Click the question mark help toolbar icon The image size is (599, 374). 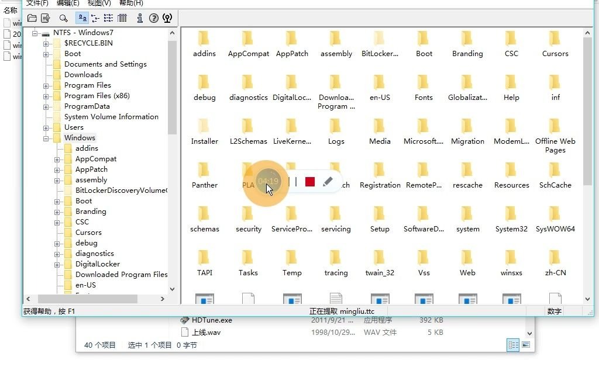pos(153,18)
